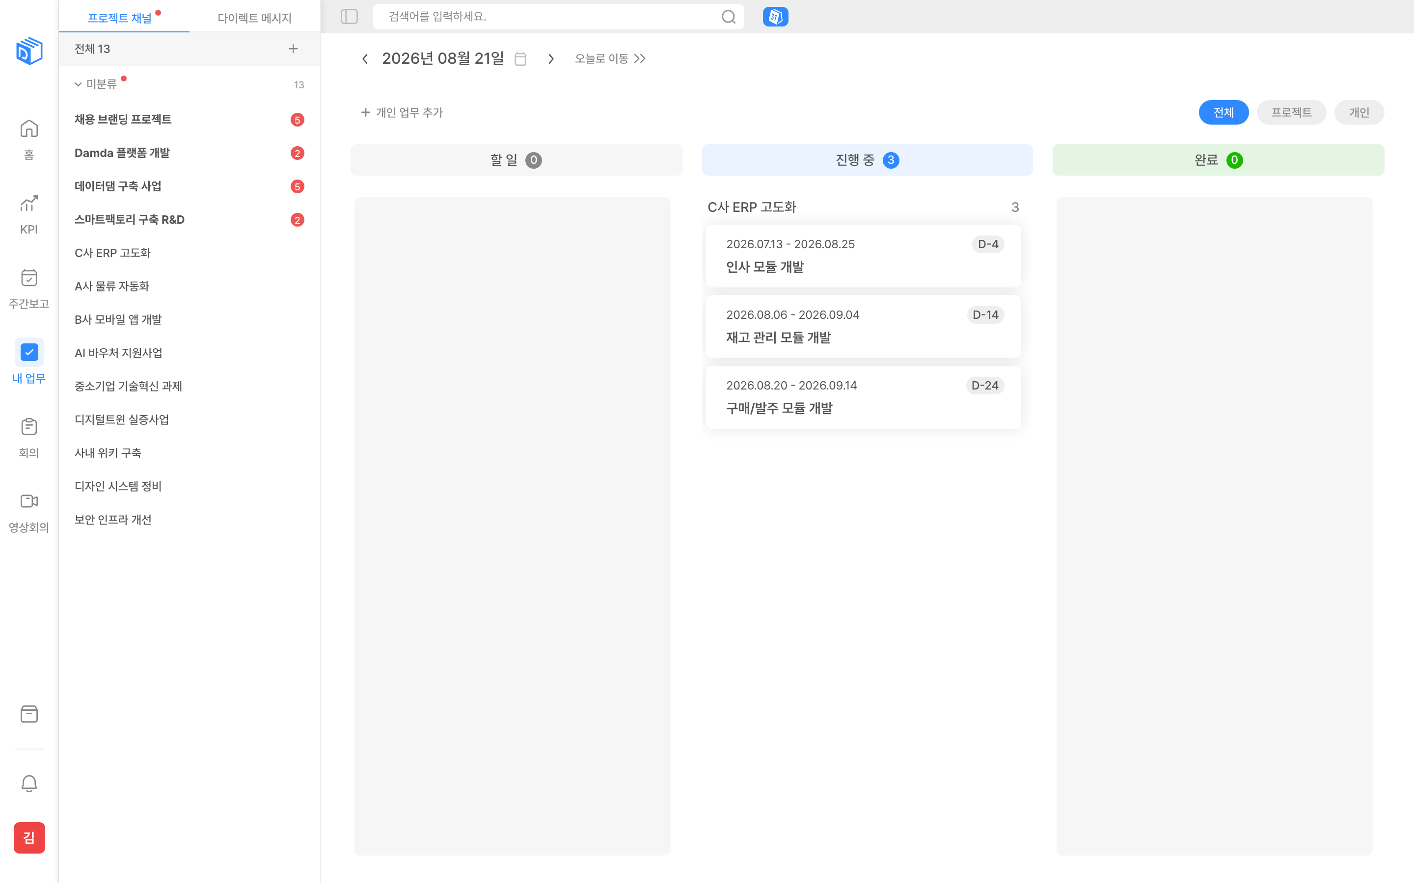Click red badge 5 on 데이터댐 구축 사업
1414x883 pixels.
tap(298, 186)
